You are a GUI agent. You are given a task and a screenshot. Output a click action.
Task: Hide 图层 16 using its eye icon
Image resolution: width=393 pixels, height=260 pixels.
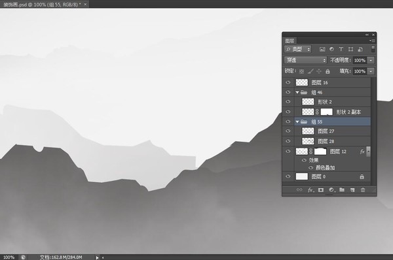point(288,82)
